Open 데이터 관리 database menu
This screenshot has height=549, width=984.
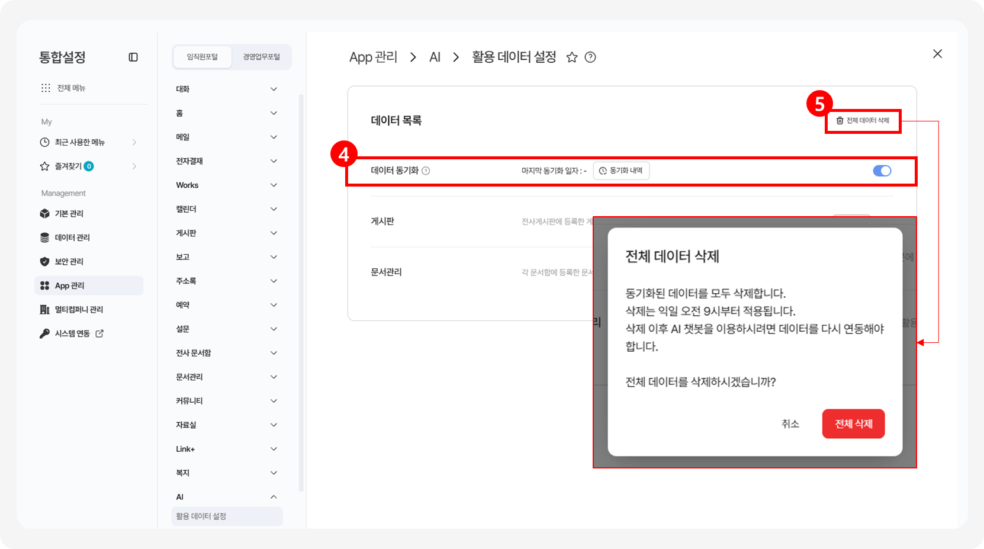click(72, 237)
